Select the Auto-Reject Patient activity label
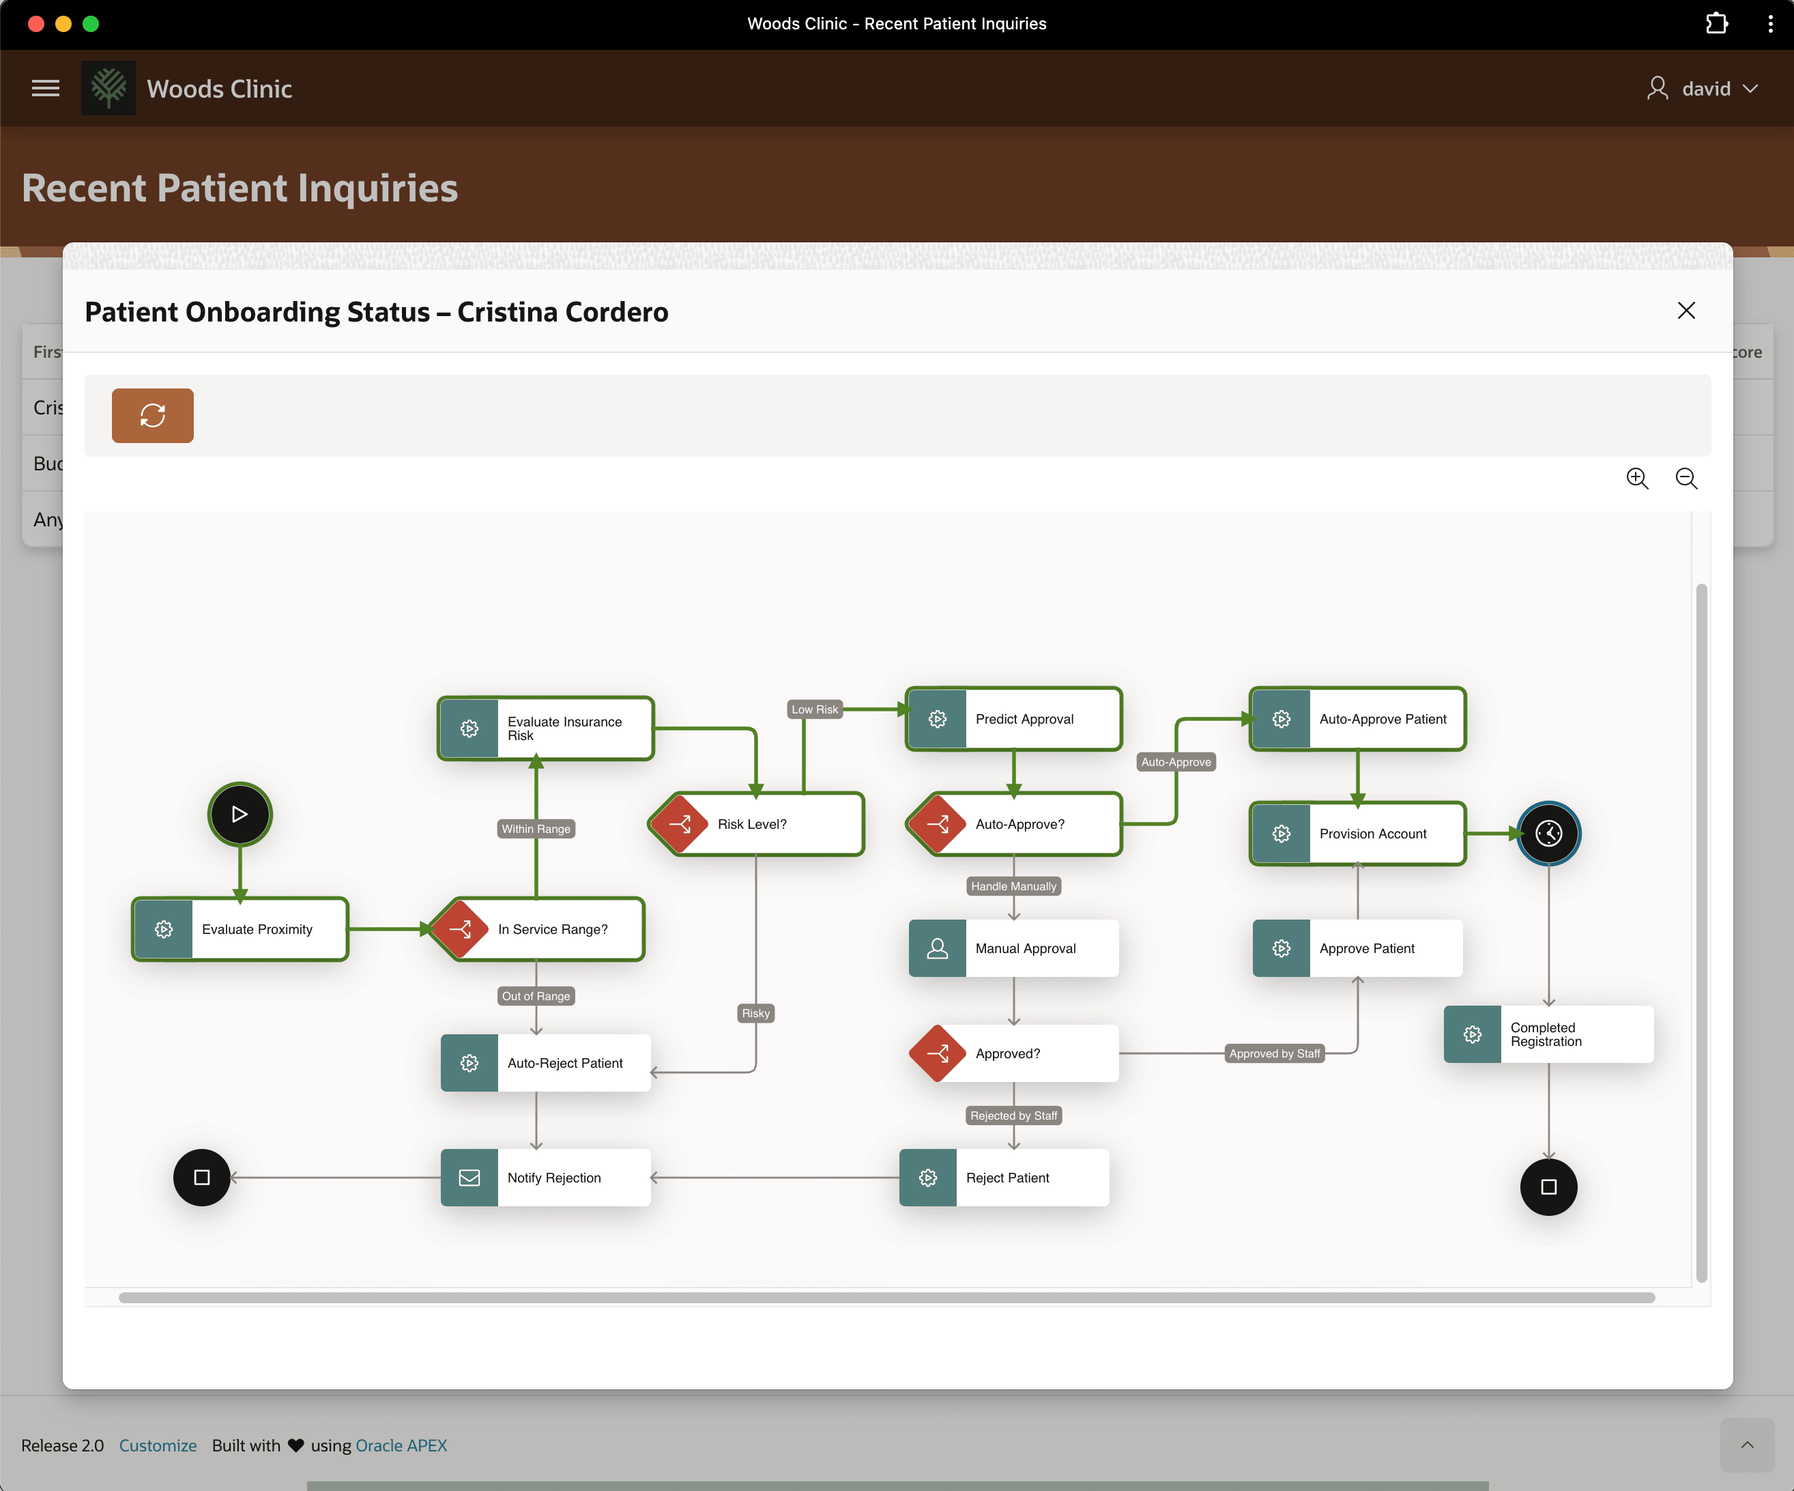Screen dimensions: 1794x1491 (x=565, y=1062)
